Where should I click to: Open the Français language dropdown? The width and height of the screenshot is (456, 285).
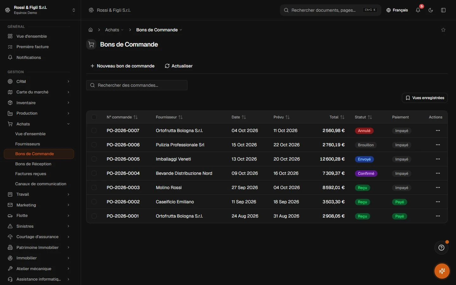point(397,10)
